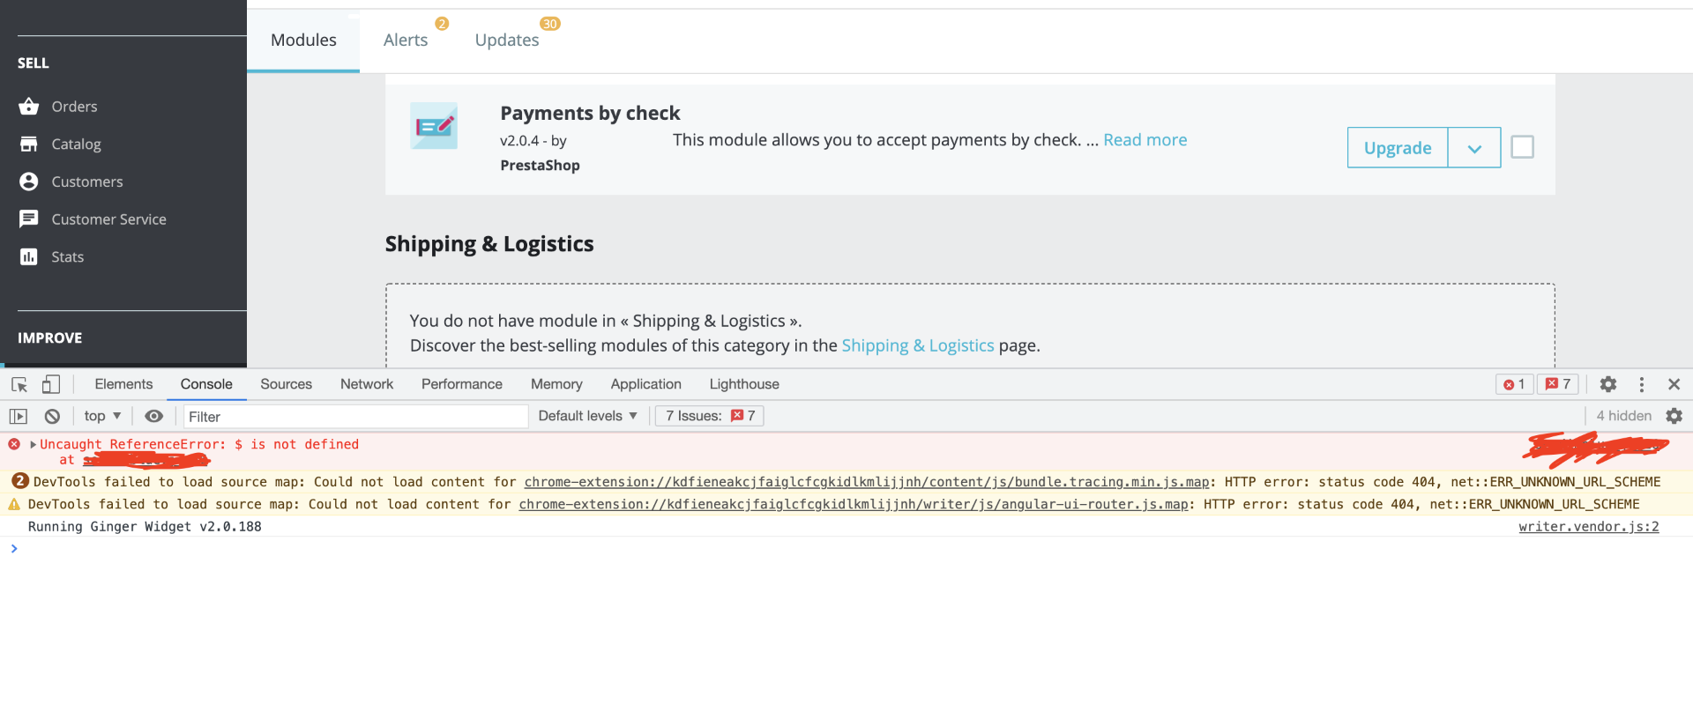This screenshot has height=719, width=1693.
Task: Open the DevTools three-dot menu
Action: pos(1642,384)
